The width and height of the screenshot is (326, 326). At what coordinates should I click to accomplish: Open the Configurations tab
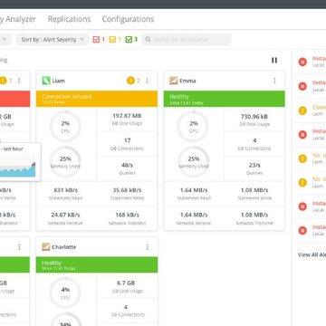pyautogui.click(x=128, y=19)
